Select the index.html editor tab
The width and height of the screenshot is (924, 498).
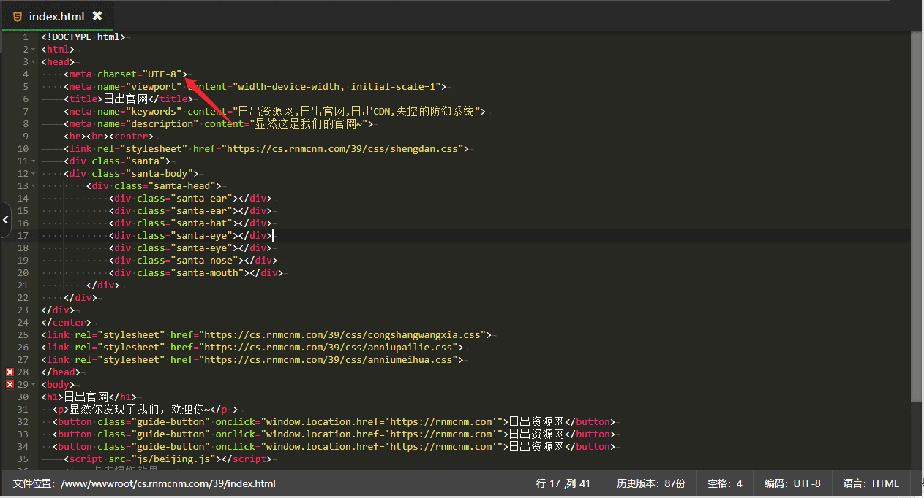click(57, 16)
